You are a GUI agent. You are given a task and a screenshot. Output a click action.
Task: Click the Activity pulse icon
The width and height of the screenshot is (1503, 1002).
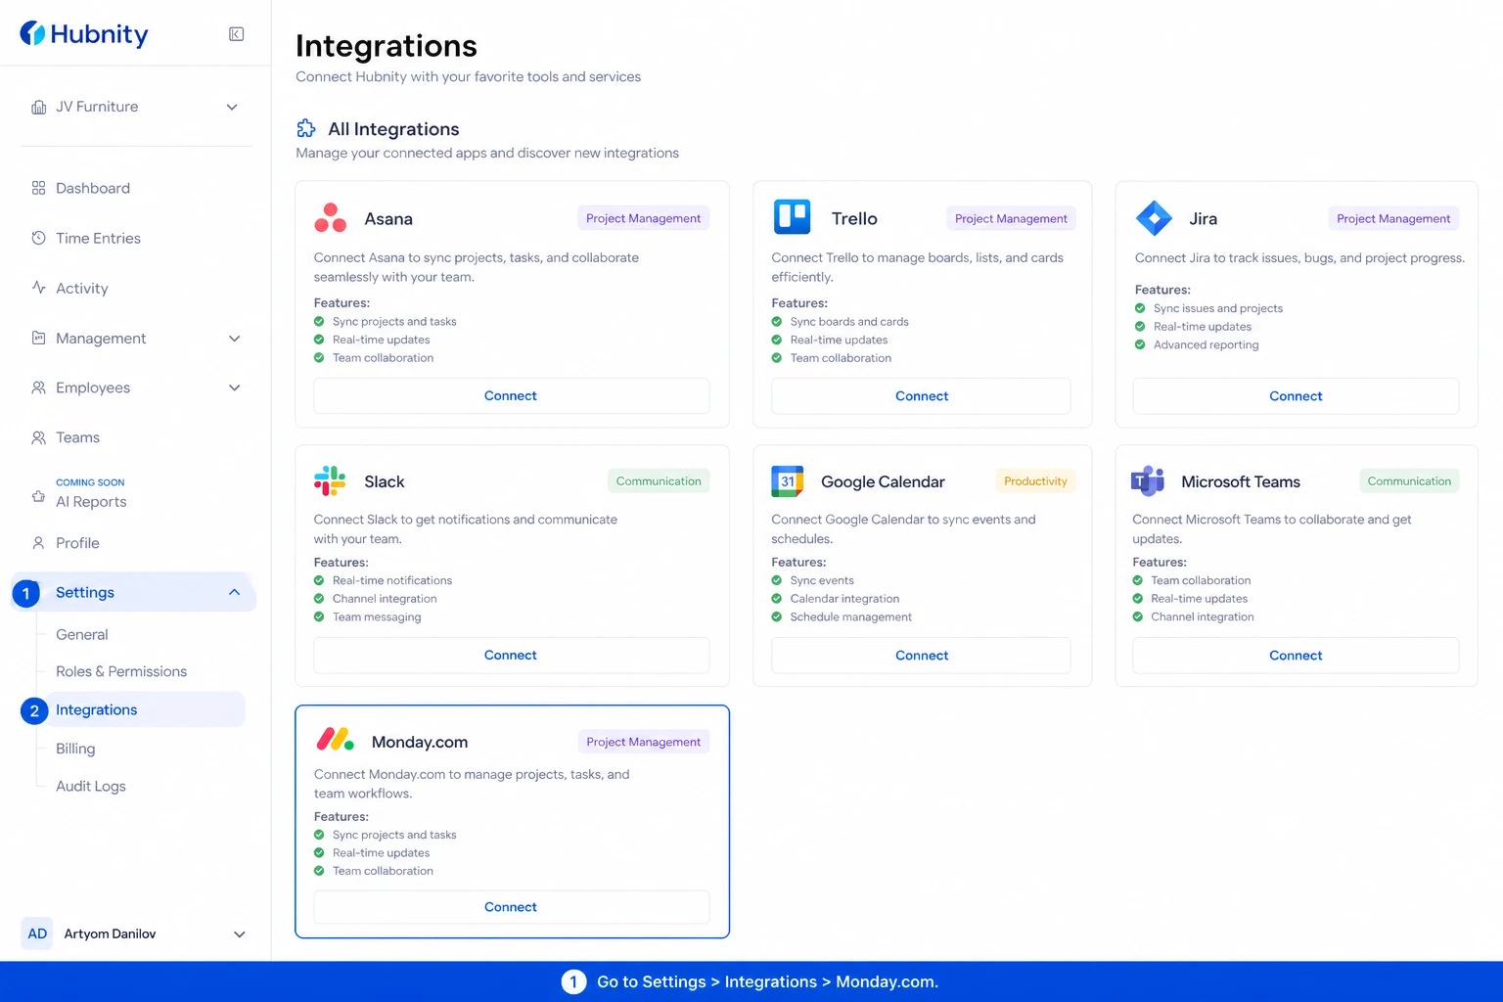pyautogui.click(x=38, y=288)
